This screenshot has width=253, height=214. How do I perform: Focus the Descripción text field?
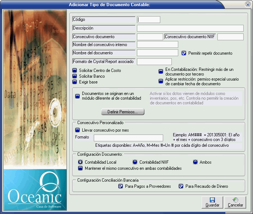(190, 28)
